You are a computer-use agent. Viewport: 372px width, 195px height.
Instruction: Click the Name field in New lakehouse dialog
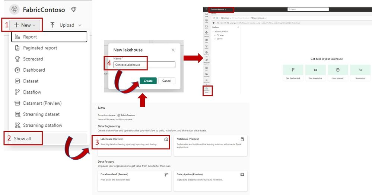144,65
